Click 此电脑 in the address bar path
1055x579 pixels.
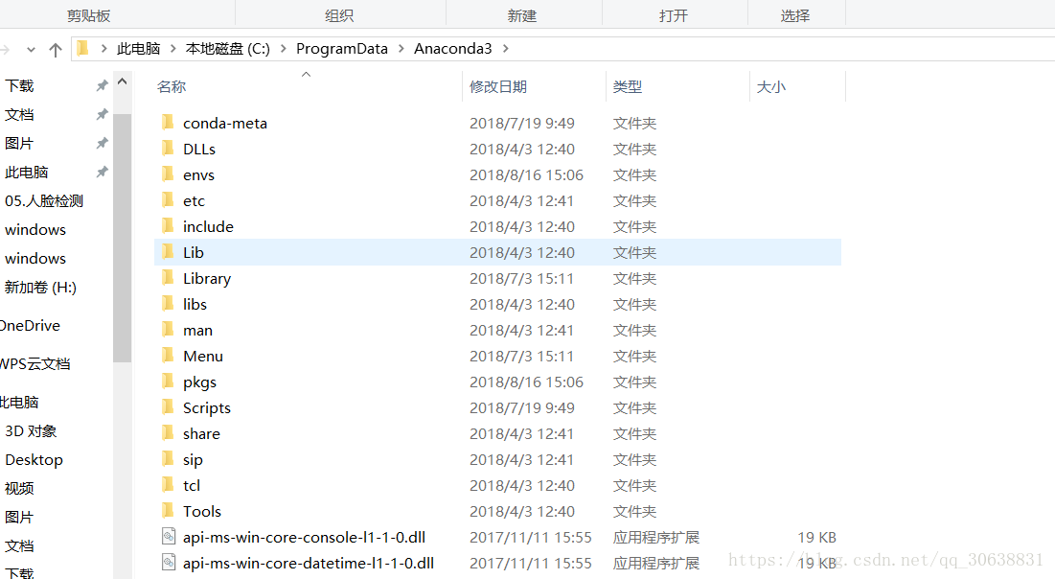[x=139, y=49]
